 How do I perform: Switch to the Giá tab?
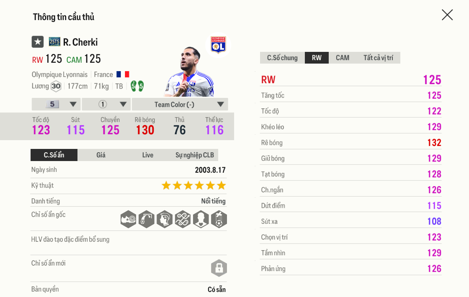coord(101,155)
